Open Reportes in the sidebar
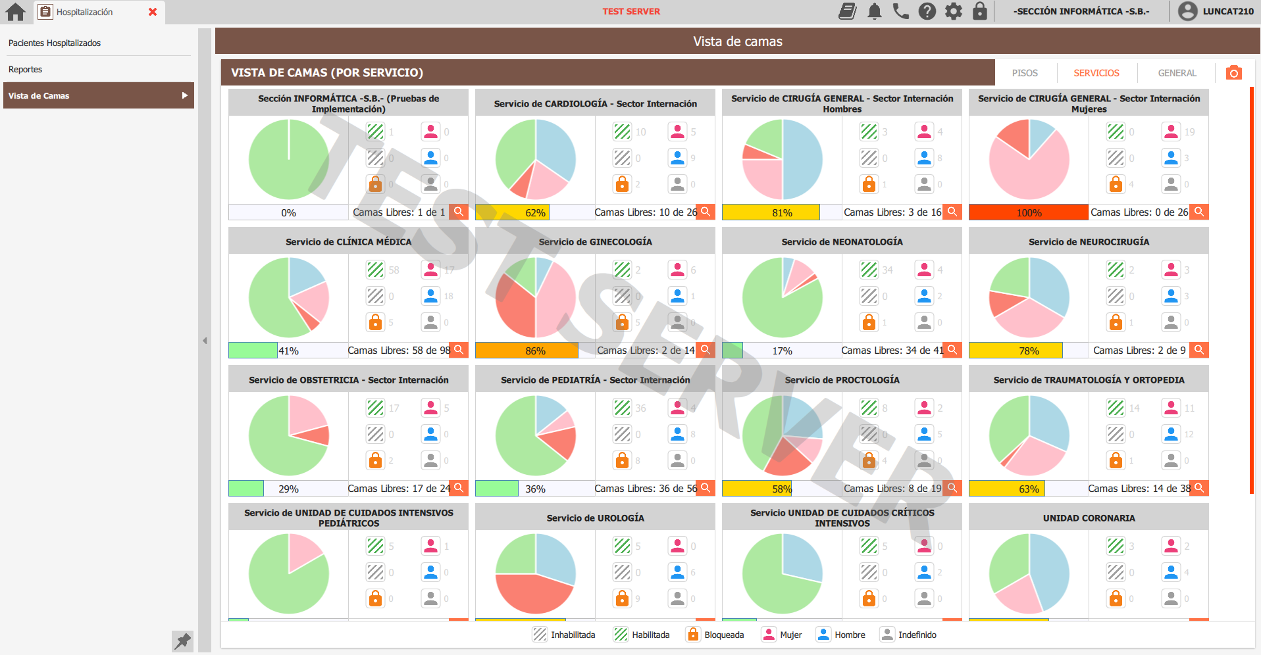 (25, 69)
